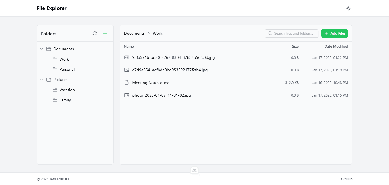Click the 512.0 KB size cell
The image size is (389, 185).
click(x=292, y=83)
